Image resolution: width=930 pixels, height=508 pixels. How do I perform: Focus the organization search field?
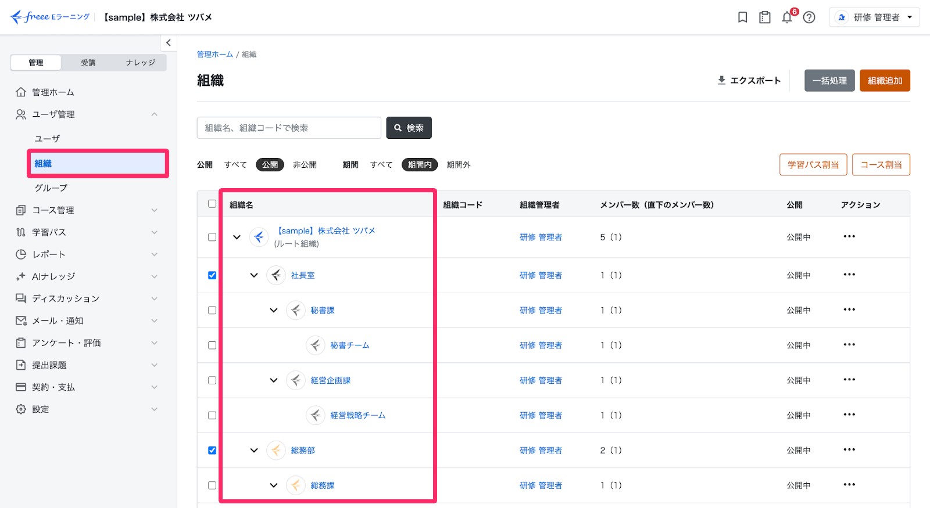289,128
